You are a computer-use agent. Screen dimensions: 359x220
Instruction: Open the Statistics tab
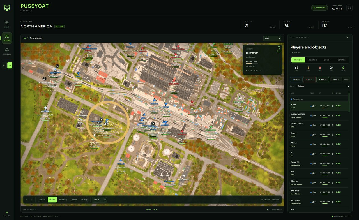pos(342,60)
